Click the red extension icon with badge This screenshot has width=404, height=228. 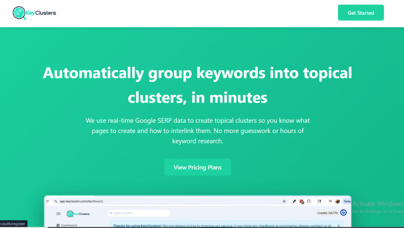point(302,202)
